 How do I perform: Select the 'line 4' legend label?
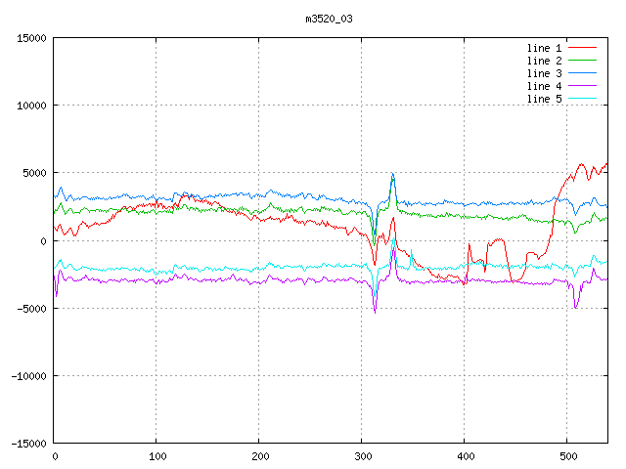[x=544, y=86]
